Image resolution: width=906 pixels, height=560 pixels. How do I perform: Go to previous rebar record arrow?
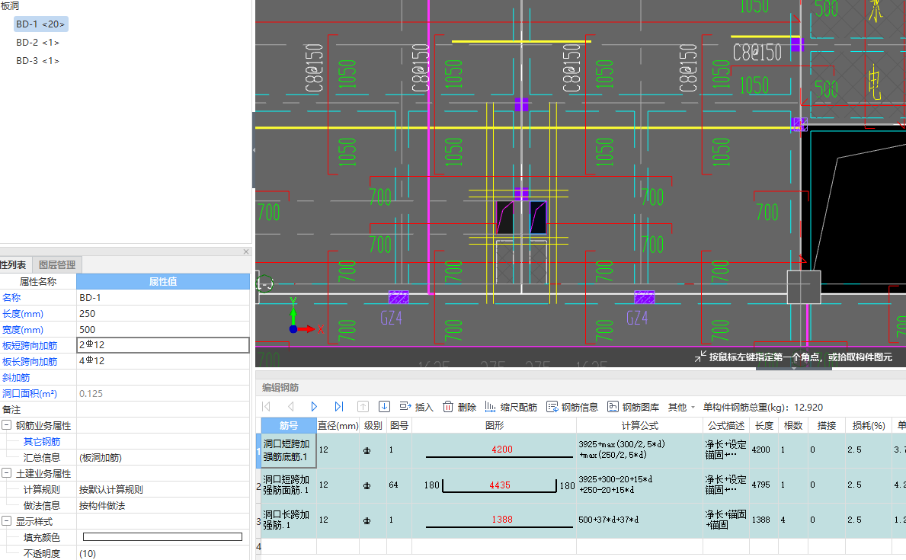pos(290,407)
